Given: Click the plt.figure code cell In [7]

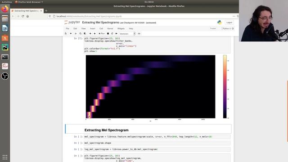Looking at the screenshot, I should click(x=157, y=45).
